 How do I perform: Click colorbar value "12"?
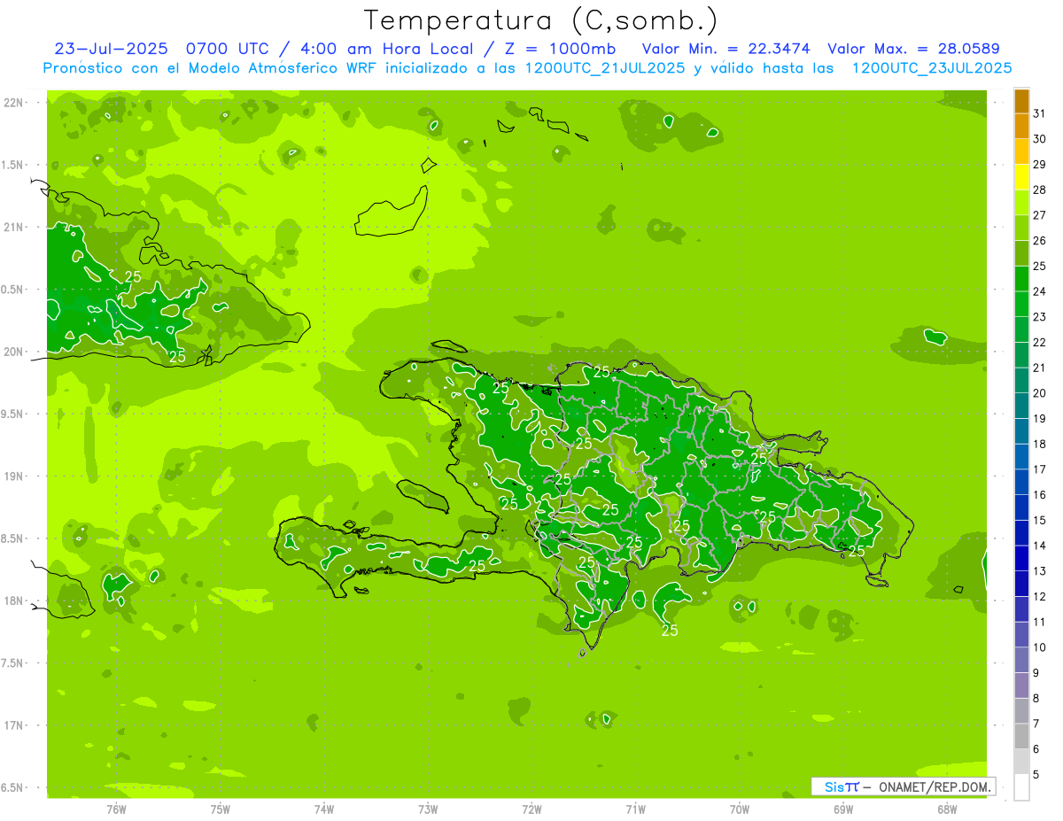1040,597
